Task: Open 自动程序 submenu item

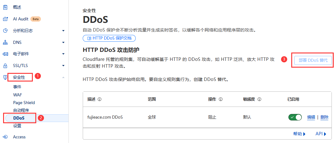Action: coord(21,110)
